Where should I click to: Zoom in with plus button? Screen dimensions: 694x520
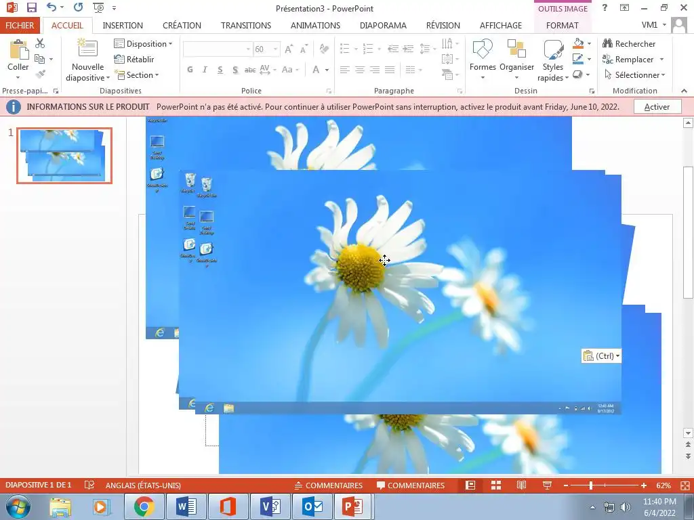(x=644, y=485)
